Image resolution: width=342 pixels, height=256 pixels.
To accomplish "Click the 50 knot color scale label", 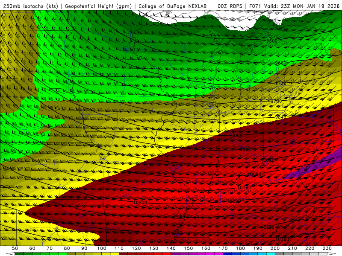I will 15,248.
